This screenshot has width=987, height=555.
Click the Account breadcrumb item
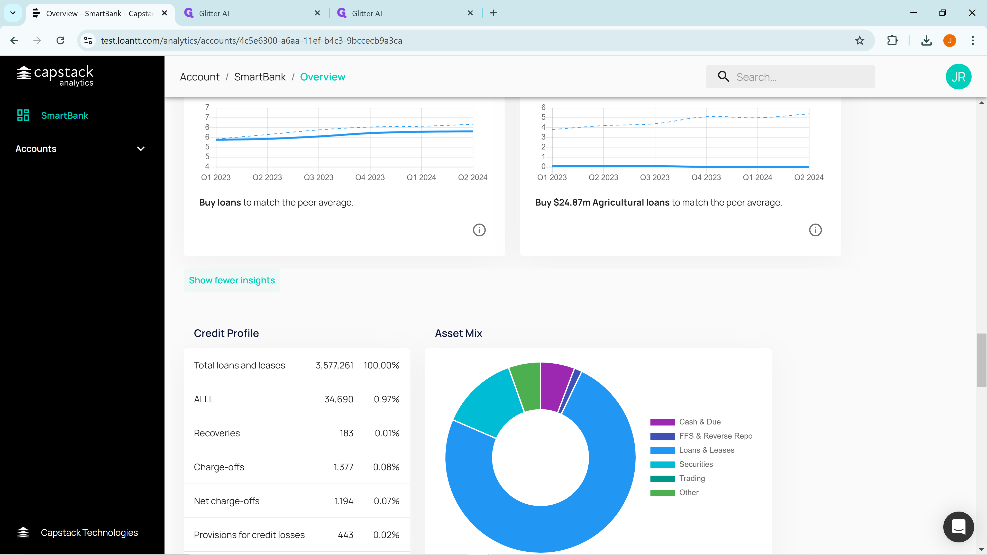tap(200, 77)
